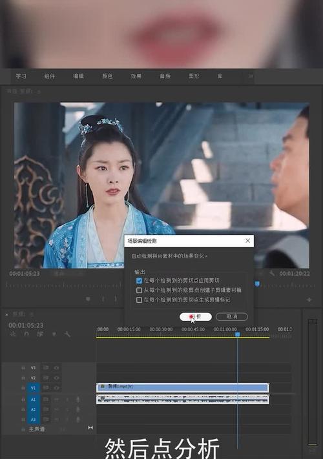Click the Program monitor button editor plus
The image size is (323, 459).
pyautogui.click(x=309, y=300)
